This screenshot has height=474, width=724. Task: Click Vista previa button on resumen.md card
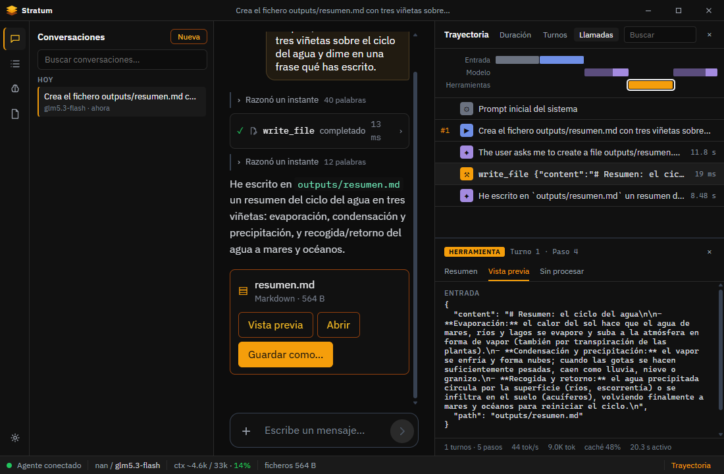tap(276, 325)
